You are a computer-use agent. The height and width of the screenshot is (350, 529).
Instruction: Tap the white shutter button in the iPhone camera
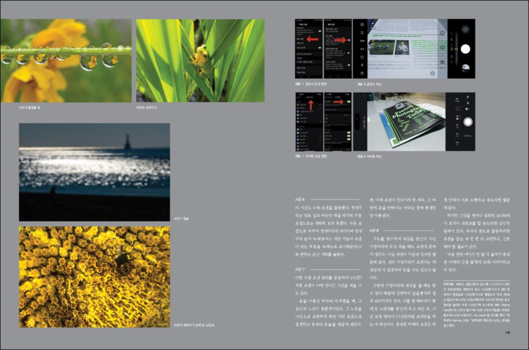click(x=468, y=122)
